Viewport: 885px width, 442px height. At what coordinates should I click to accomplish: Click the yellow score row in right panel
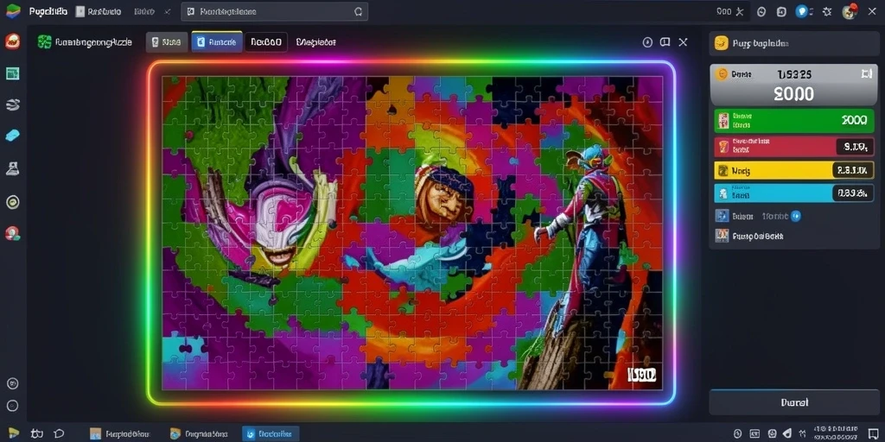point(793,170)
